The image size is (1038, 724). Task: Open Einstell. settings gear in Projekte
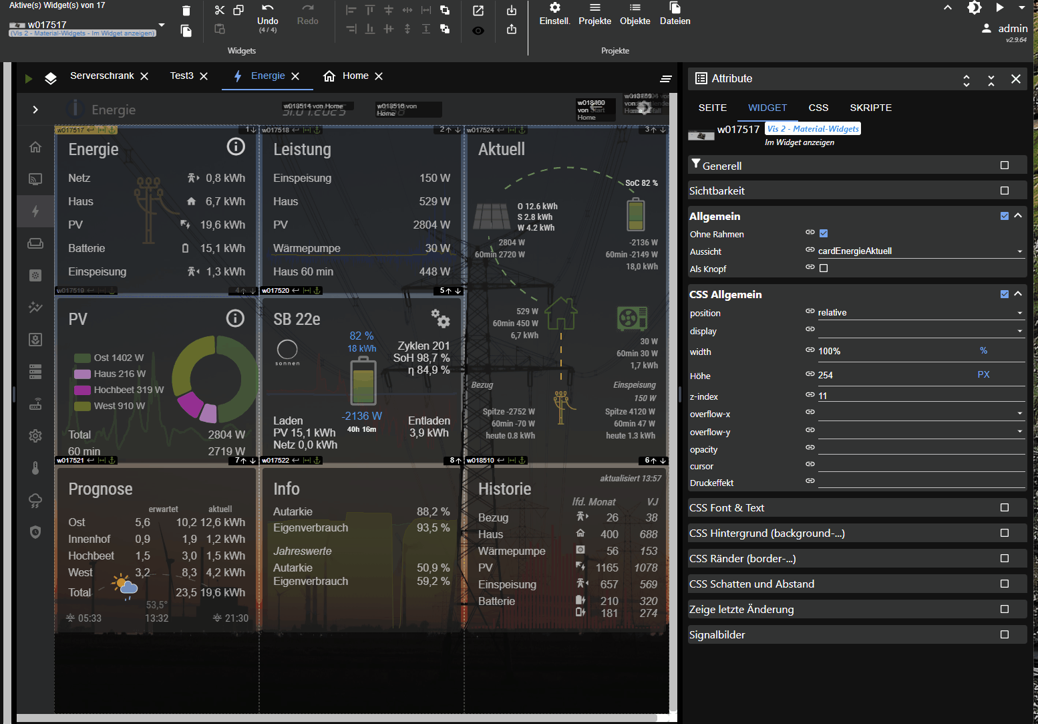point(554,8)
